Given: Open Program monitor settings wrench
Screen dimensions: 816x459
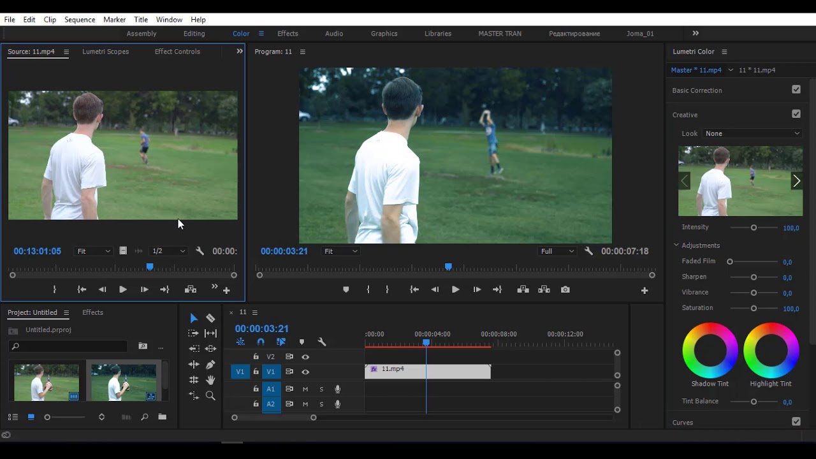Looking at the screenshot, I should point(588,251).
